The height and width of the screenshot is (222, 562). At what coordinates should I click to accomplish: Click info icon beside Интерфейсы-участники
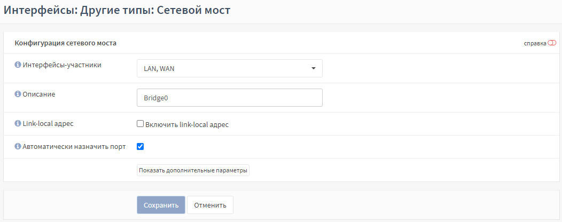tap(18, 65)
